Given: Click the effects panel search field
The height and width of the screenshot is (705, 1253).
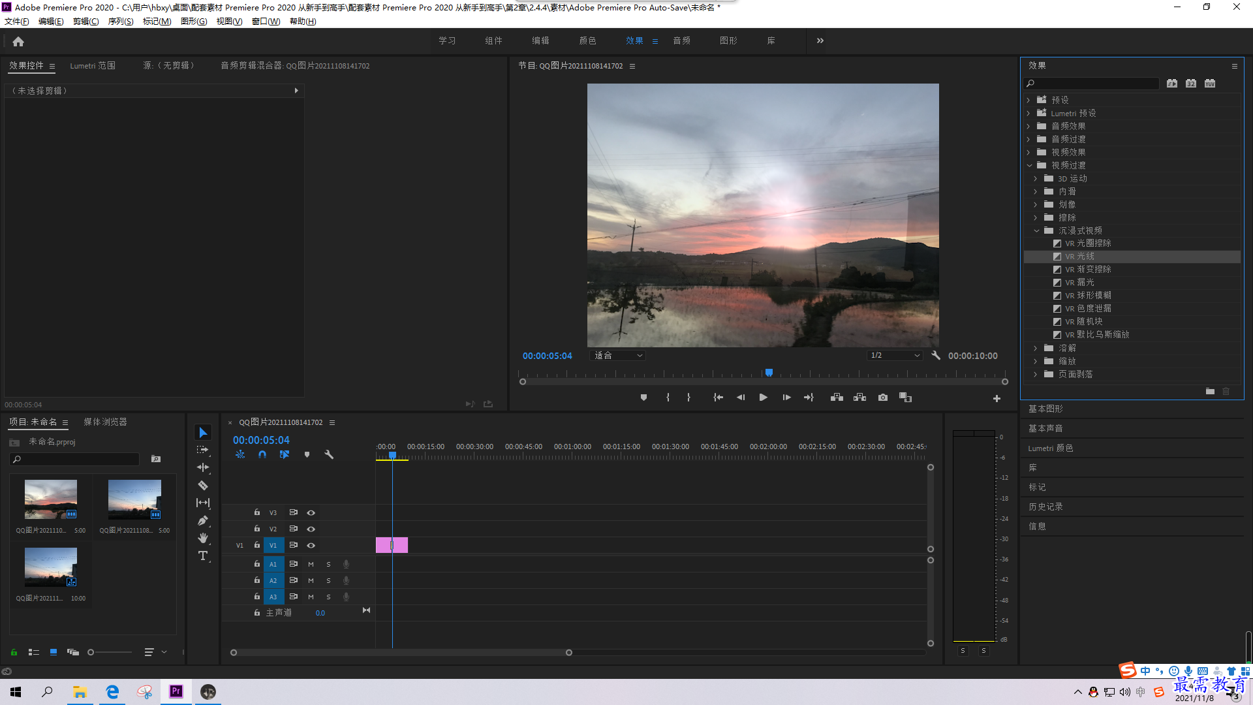Looking at the screenshot, I should (1091, 84).
